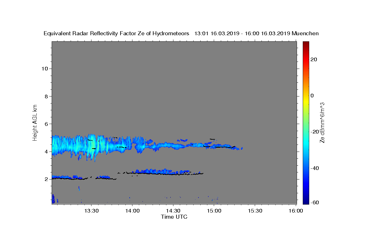Click the colorbar value 0 label
Viewport: 367px width, 245px height.
(312, 96)
